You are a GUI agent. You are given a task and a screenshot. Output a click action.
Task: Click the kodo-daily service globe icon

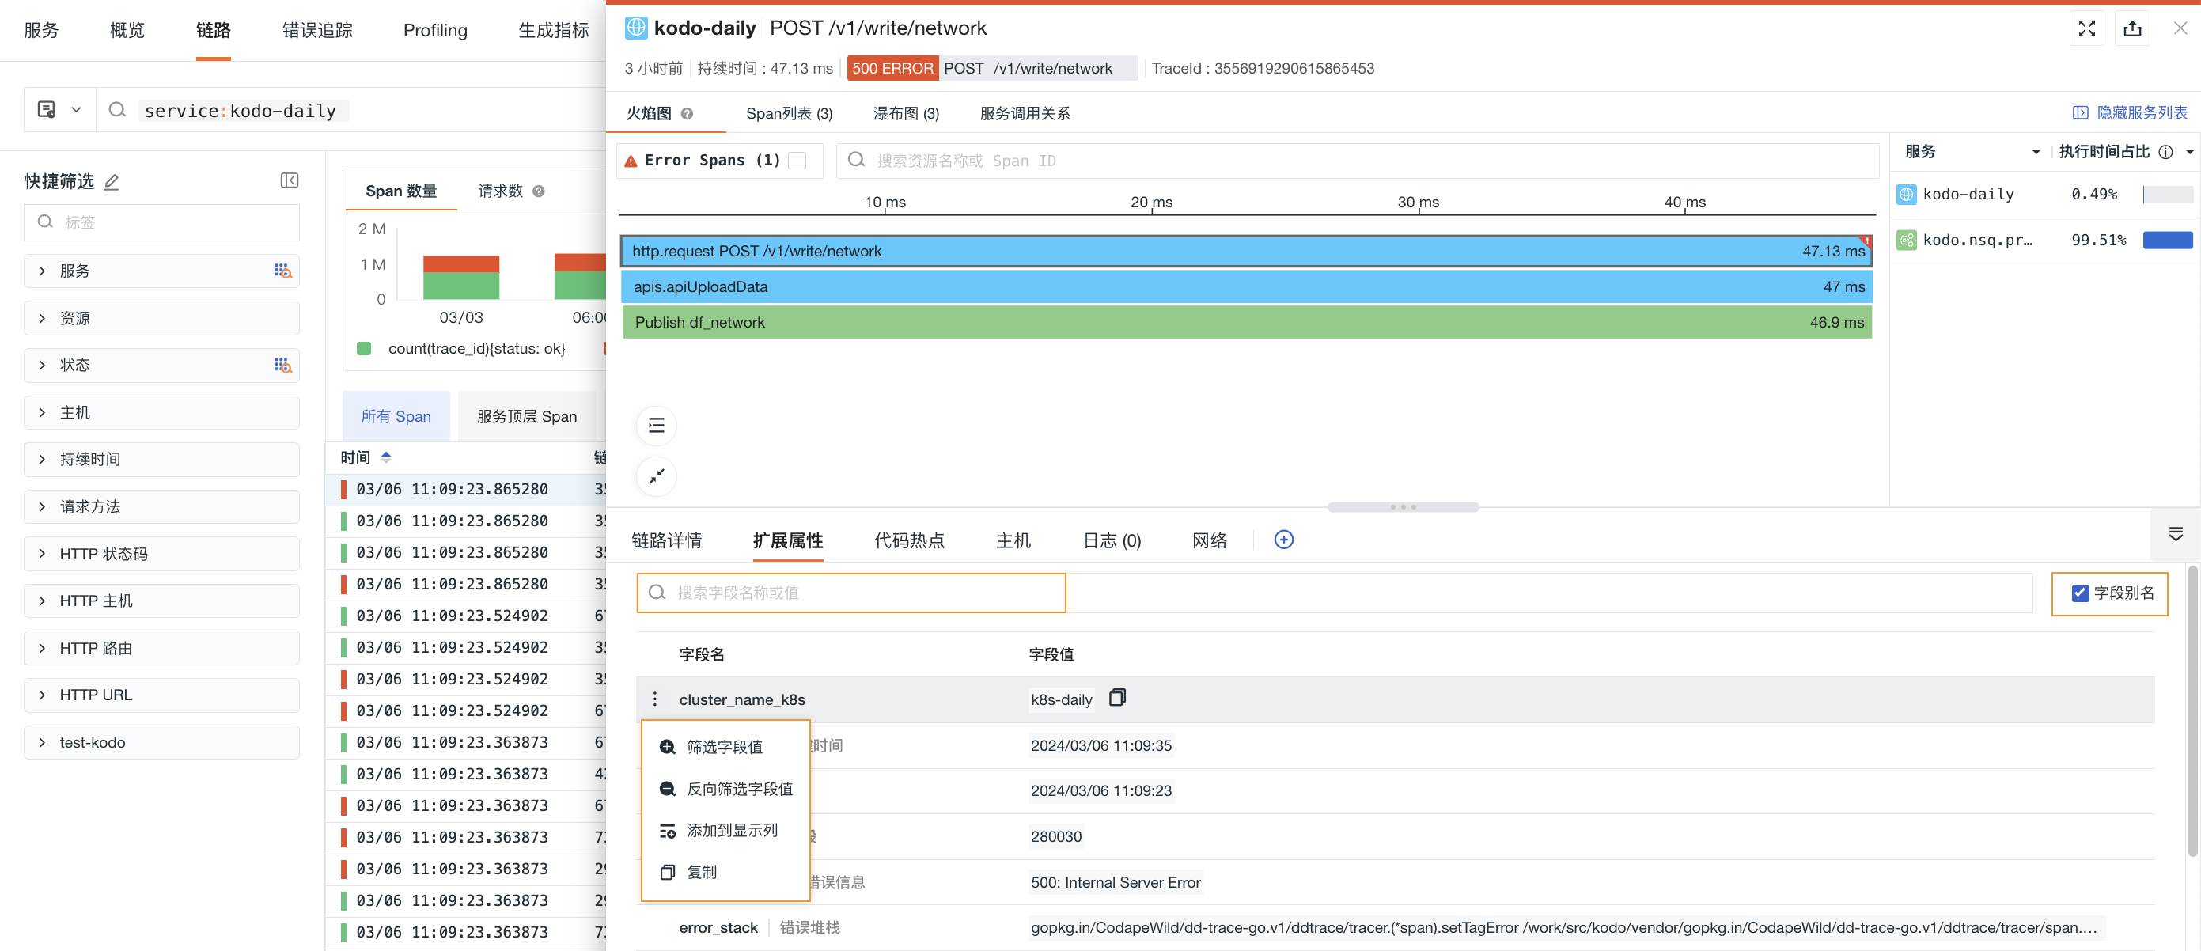[1906, 194]
